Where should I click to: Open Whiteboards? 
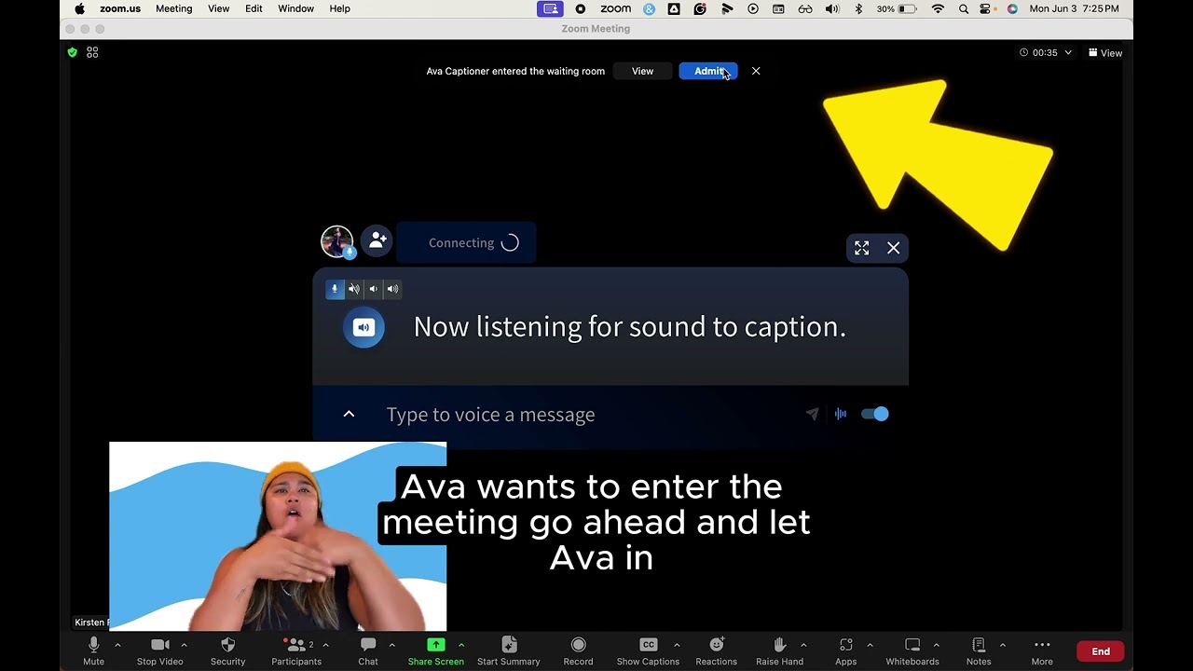[912, 650]
